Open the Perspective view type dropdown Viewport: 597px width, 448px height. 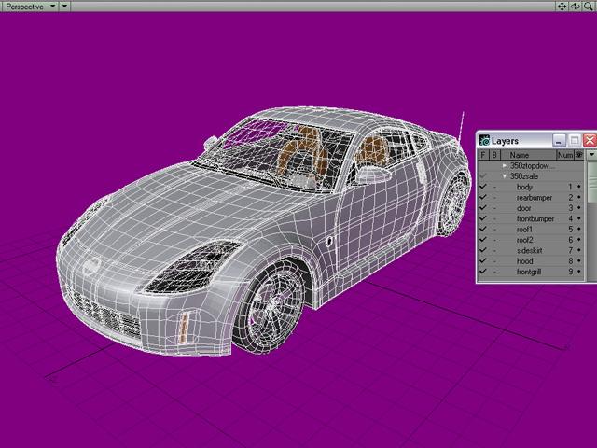pyautogui.click(x=28, y=6)
